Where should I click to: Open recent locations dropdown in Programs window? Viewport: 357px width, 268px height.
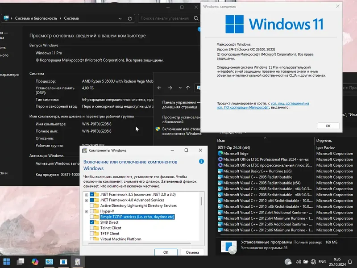pyautogui.click(x=180, y=88)
